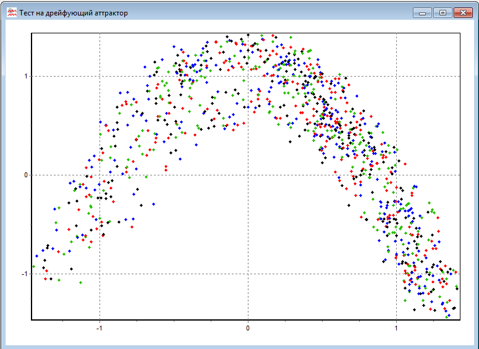Close the attractor test window

click(x=462, y=12)
